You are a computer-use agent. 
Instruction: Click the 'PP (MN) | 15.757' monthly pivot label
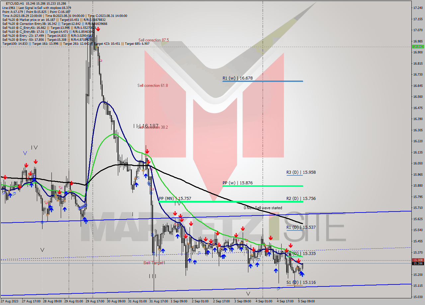[175, 199]
